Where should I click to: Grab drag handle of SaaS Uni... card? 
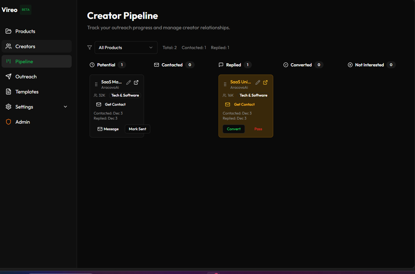[225, 84]
